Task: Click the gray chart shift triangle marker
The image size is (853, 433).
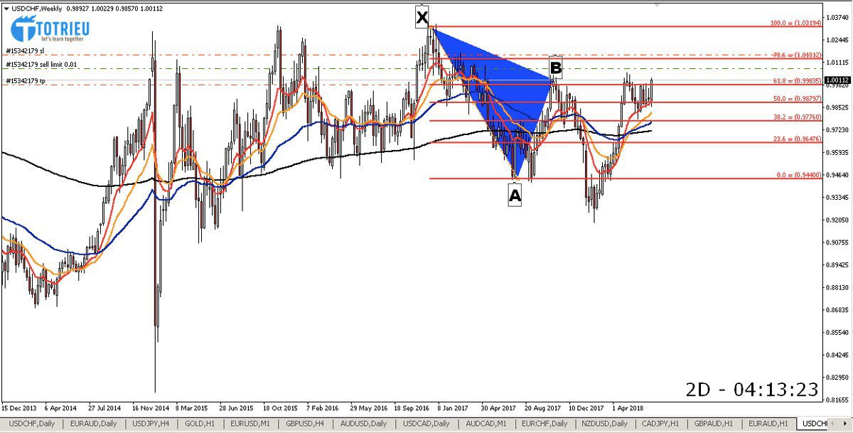Action: click(658, 5)
